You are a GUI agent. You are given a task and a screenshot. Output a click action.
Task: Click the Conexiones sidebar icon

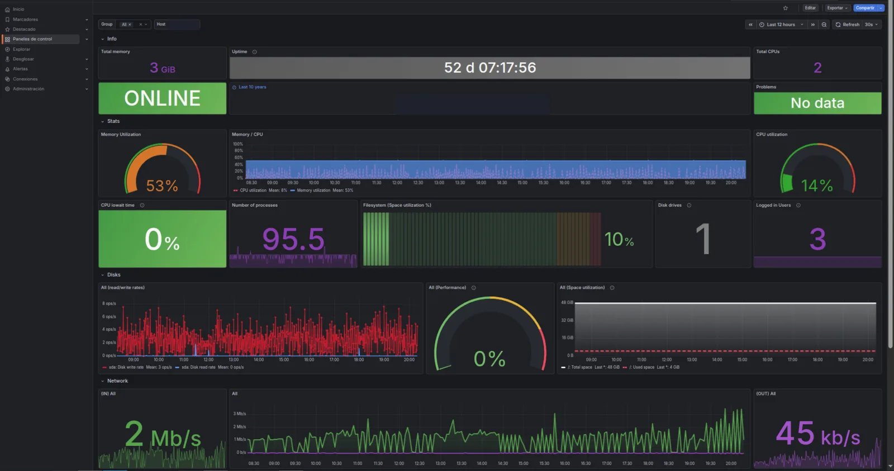tap(7, 79)
